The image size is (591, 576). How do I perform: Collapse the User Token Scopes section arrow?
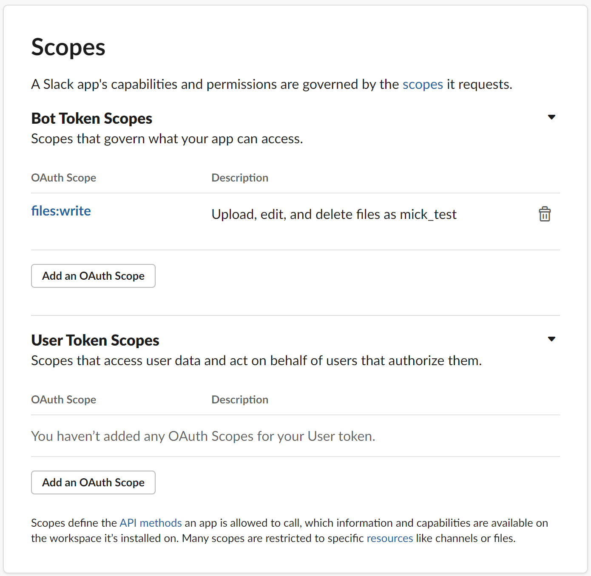pos(551,339)
